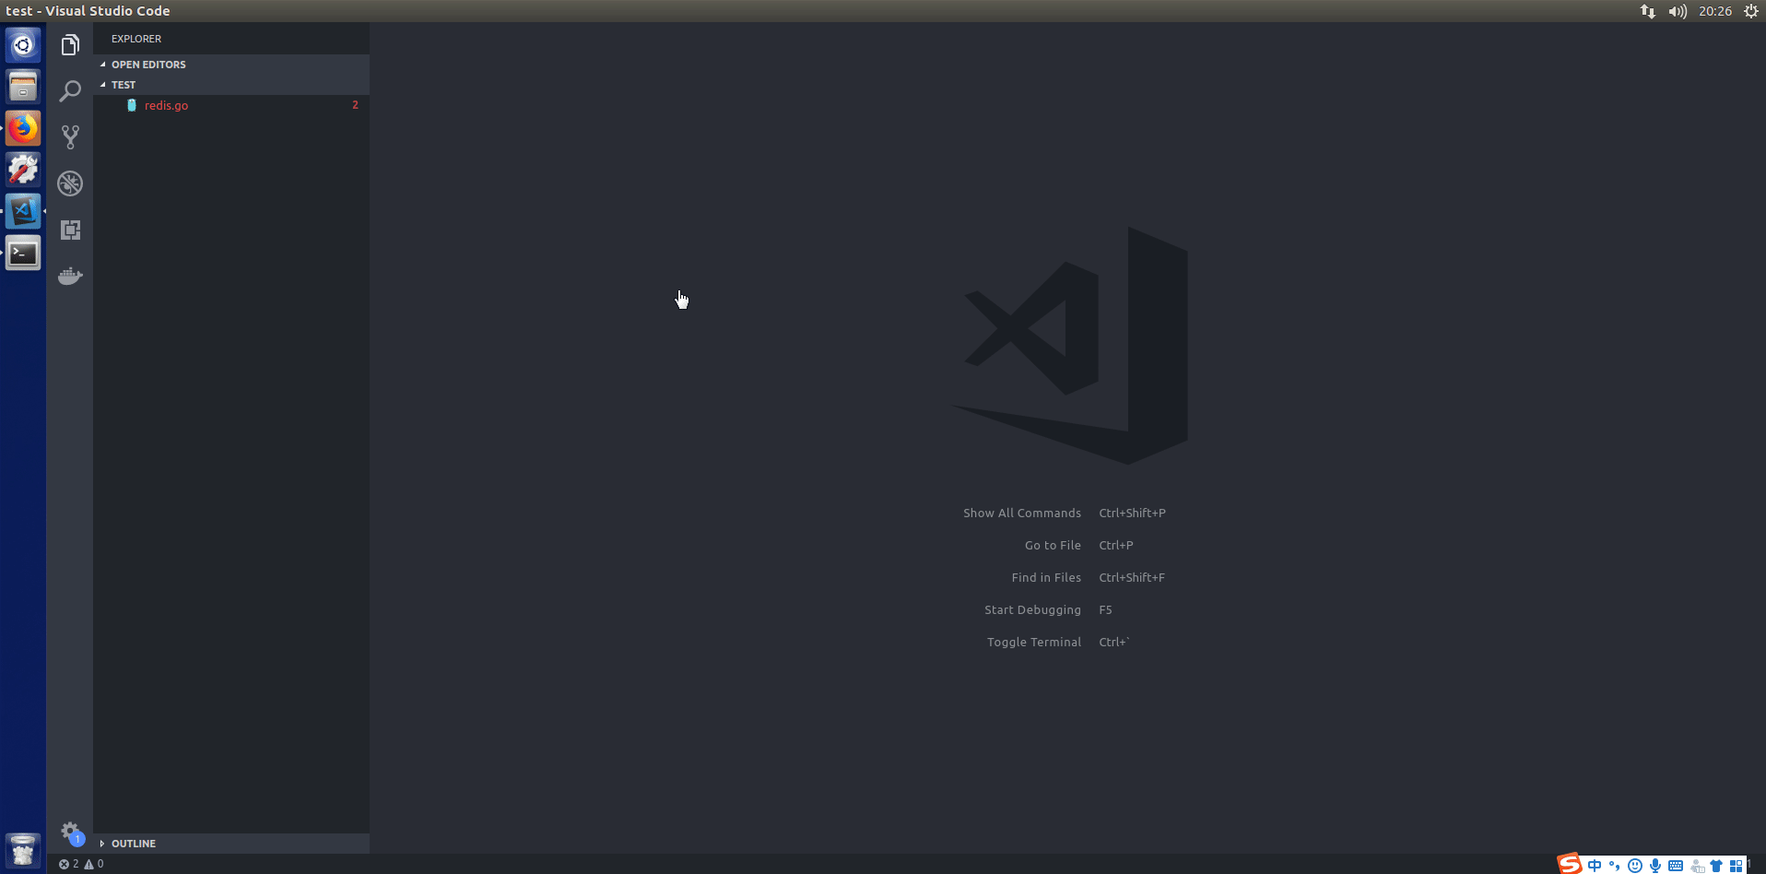Click Toggle Terminal on the welcome screen
Viewport: 1766px width, 874px height.
pyautogui.click(x=1033, y=642)
